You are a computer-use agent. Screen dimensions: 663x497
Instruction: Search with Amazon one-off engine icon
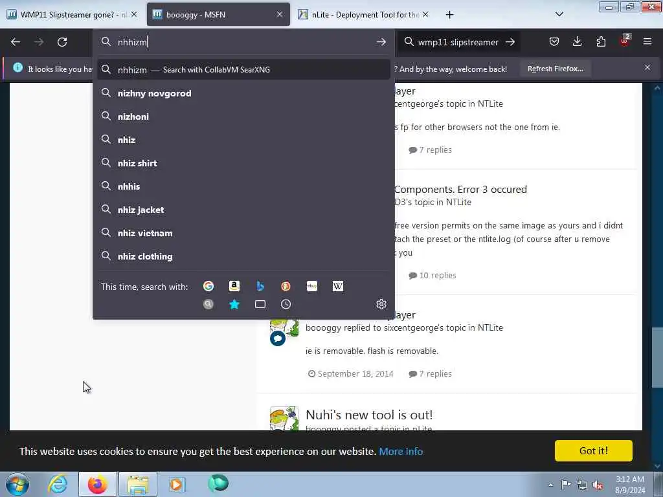click(x=234, y=286)
